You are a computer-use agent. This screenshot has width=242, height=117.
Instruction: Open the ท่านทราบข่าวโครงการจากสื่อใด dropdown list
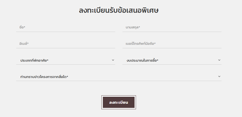(119, 77)
